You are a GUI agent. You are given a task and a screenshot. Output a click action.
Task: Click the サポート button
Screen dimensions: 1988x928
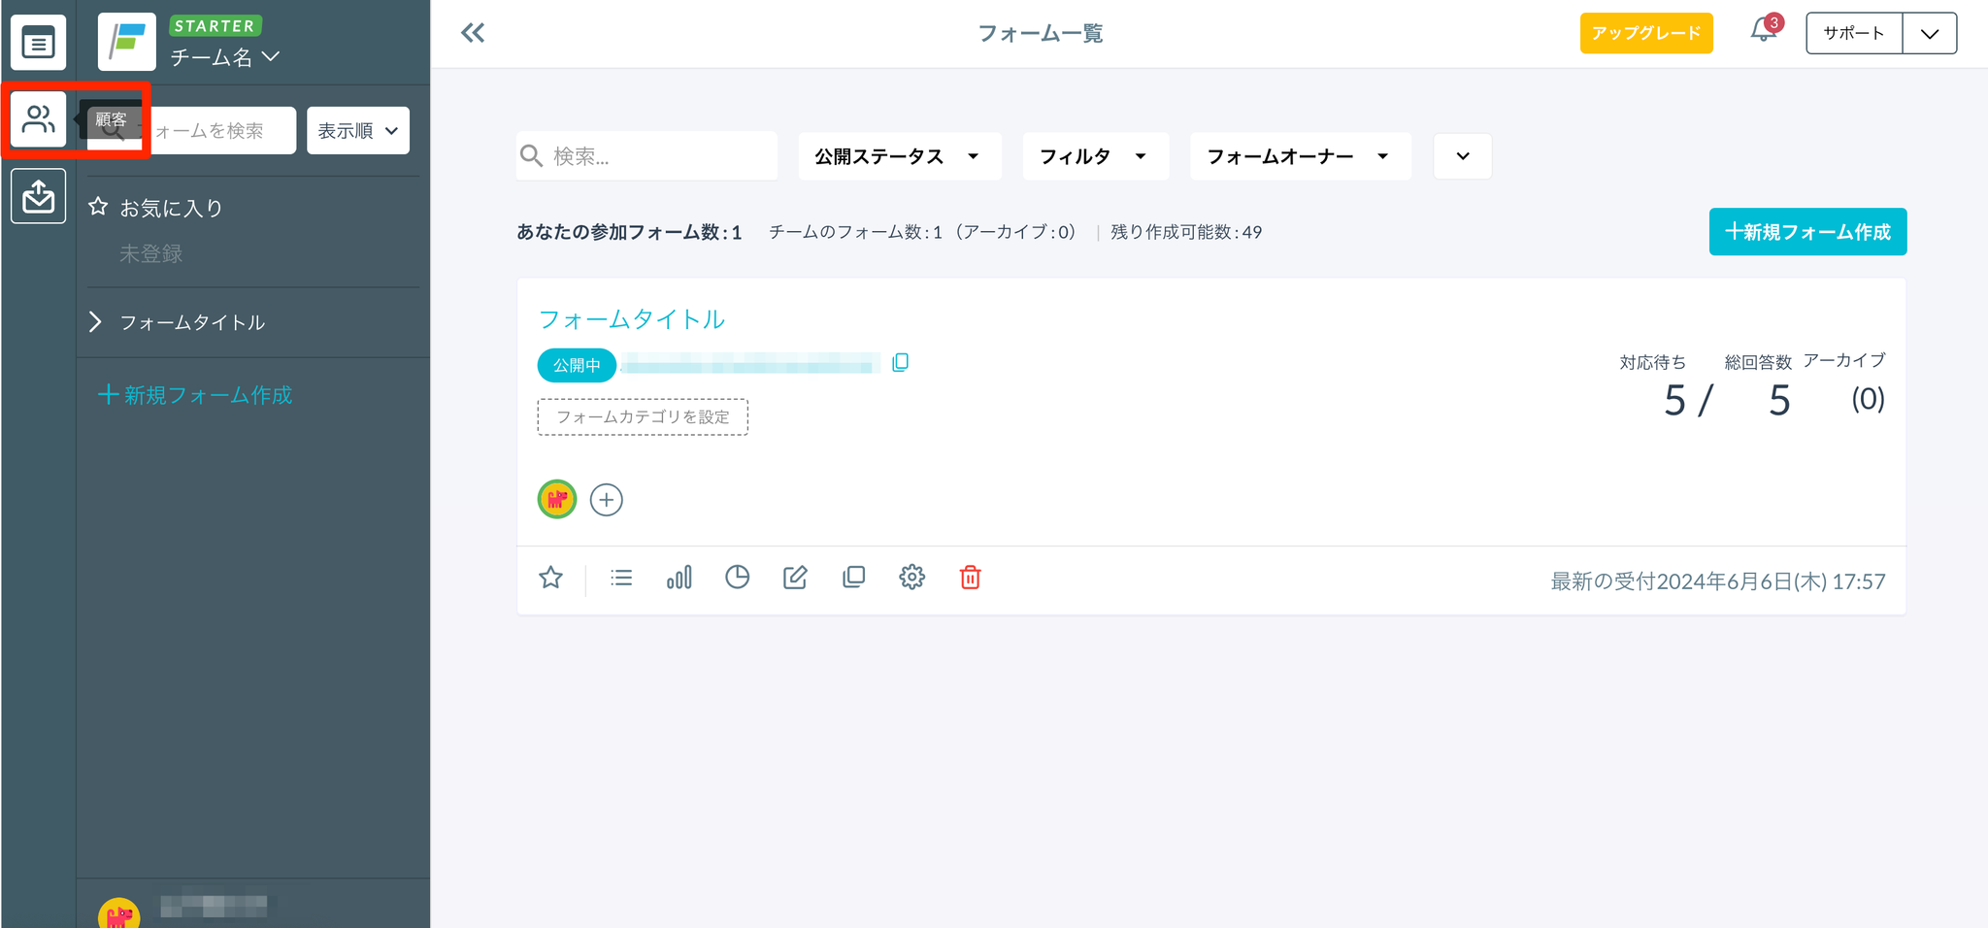tap(1854, 33)
